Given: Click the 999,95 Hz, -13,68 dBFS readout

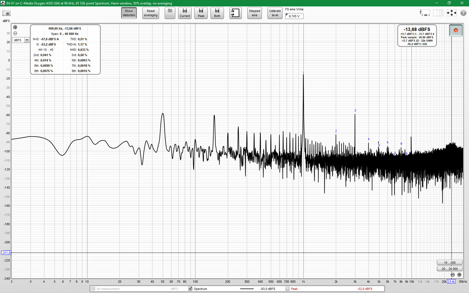Looking at the screenshot, I should [65, 28].
